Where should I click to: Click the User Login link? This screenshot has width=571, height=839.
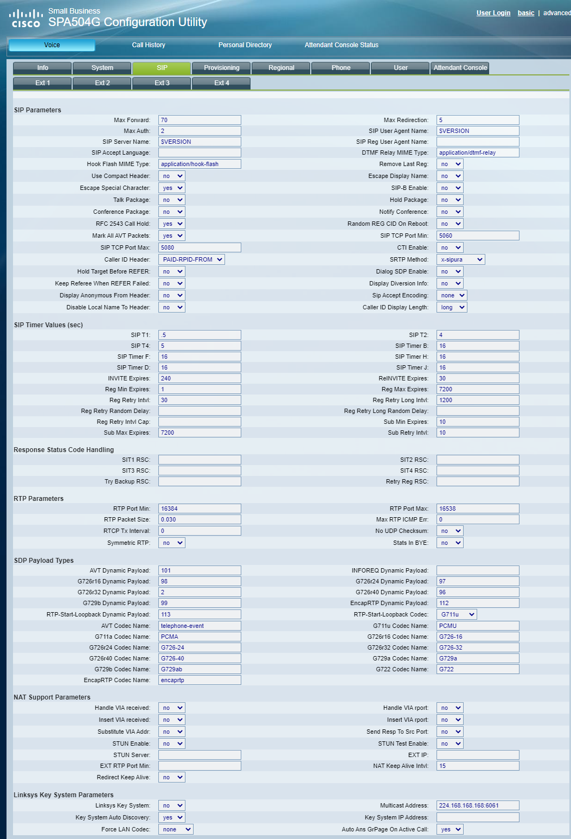tap(493, 13)
